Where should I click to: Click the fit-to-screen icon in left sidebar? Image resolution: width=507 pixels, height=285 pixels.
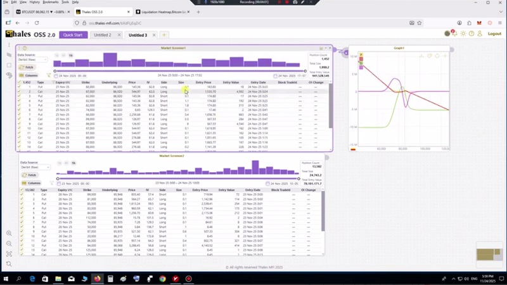coord(9,253)
